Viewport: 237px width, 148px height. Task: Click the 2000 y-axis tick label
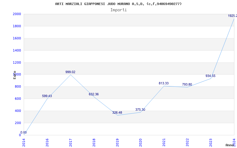coord(17,14)
